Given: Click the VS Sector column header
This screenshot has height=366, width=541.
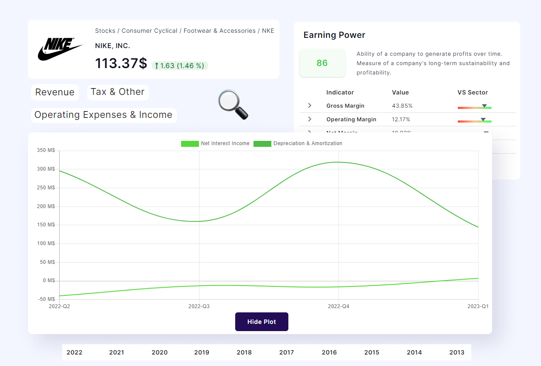Looking at the screenshot, I should (473, 92).
